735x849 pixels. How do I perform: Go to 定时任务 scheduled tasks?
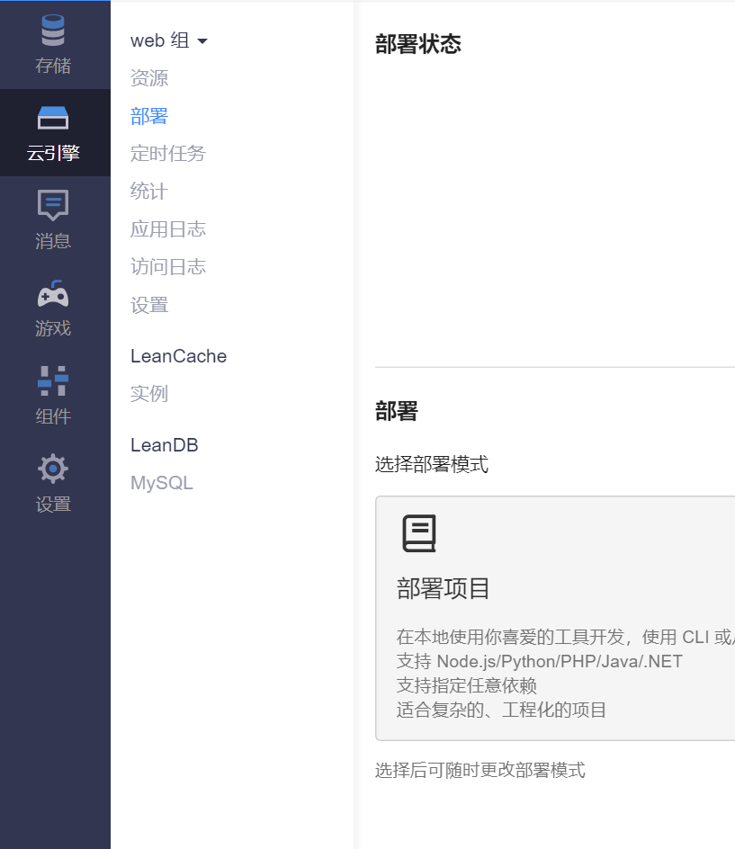click(168, 154)
